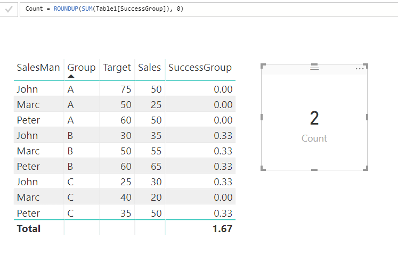Sort by the Sales column header
Screen dimensions: 398x263
pyautogui.click(x=149, y=68)
